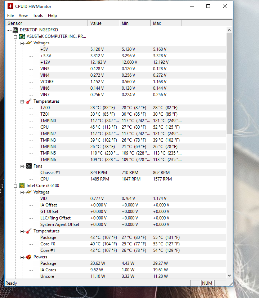Collapse the Fans group
The image size is (259, 298).
22,166
